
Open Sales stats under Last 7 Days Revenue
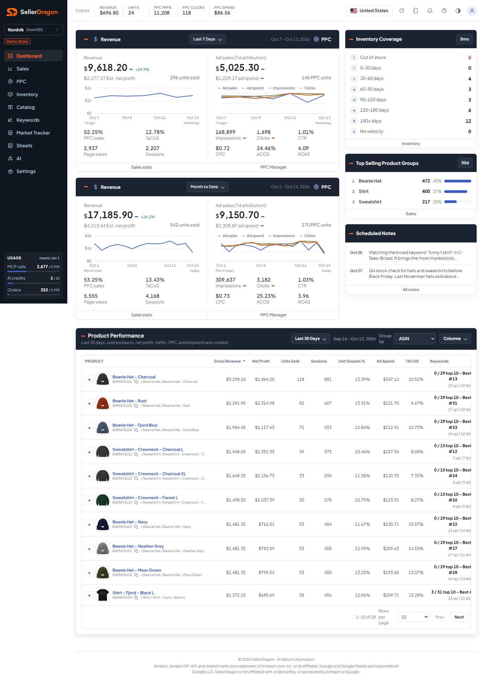pyautogui.click(x=141, y=167)
